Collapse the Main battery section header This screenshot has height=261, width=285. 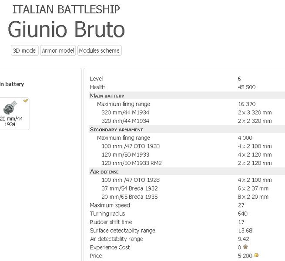tap(107, 96)
